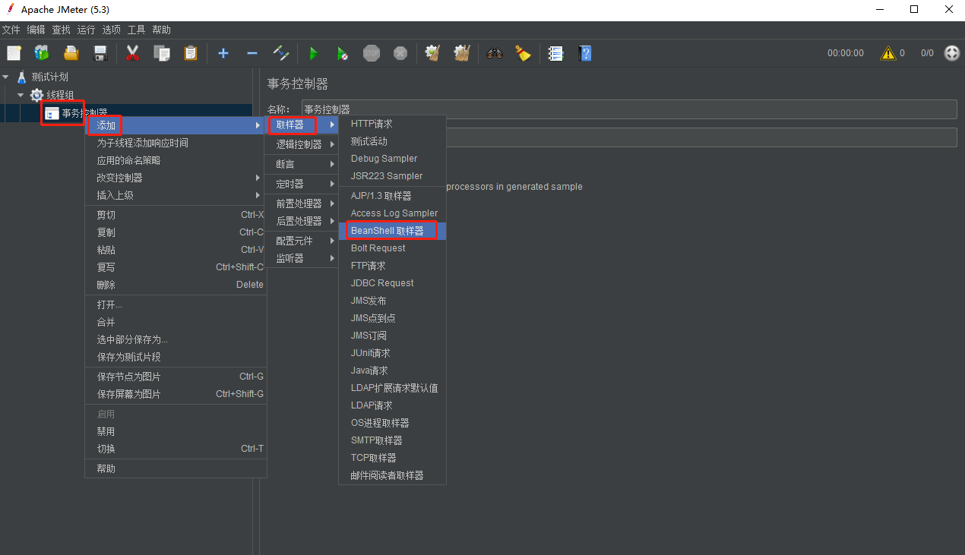Viewport: 965px width, 555px height.
Task: Click 为子线程添加响应时间 in context menu
Action: point(176,143)
